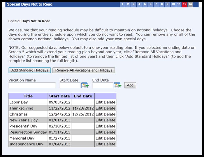204x157 pixels.
Task: Edit the Christmas entry
Action: (x=99, y=114)
